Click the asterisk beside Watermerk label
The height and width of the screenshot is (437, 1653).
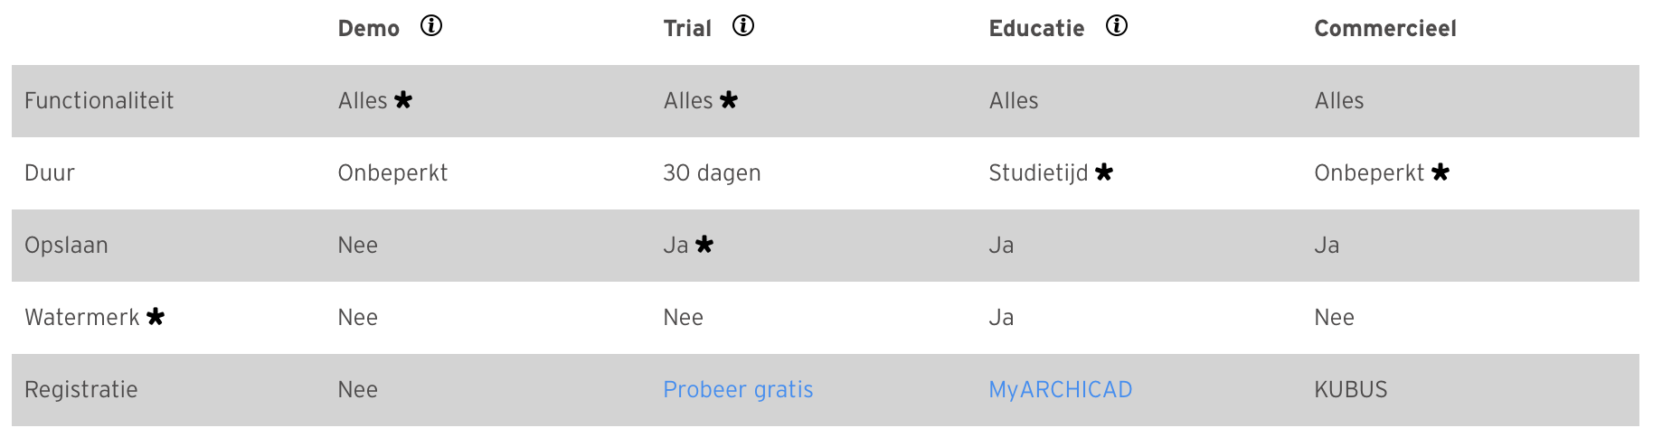[x=156, y=317]
